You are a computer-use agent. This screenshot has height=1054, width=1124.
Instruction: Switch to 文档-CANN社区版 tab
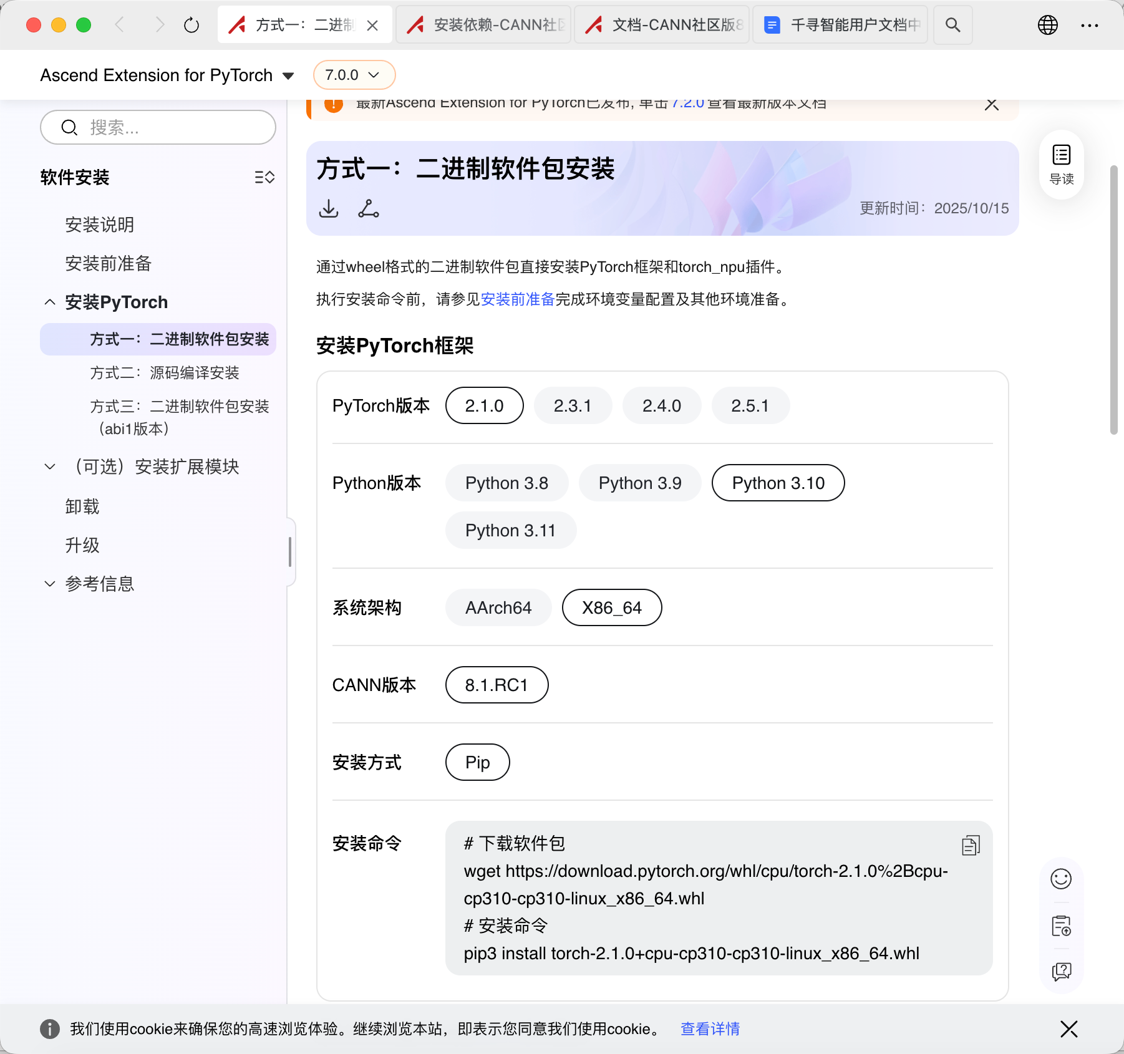(x=662, y=25)
